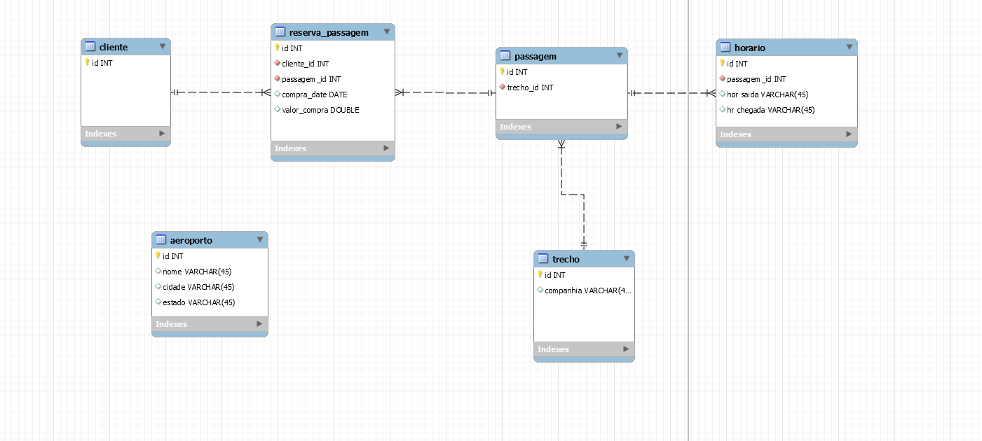Image resolution: width=982 pixels, height=441 pixels.
Task: Click the diamond icon beside cidade column
Action: click(158, 286)
